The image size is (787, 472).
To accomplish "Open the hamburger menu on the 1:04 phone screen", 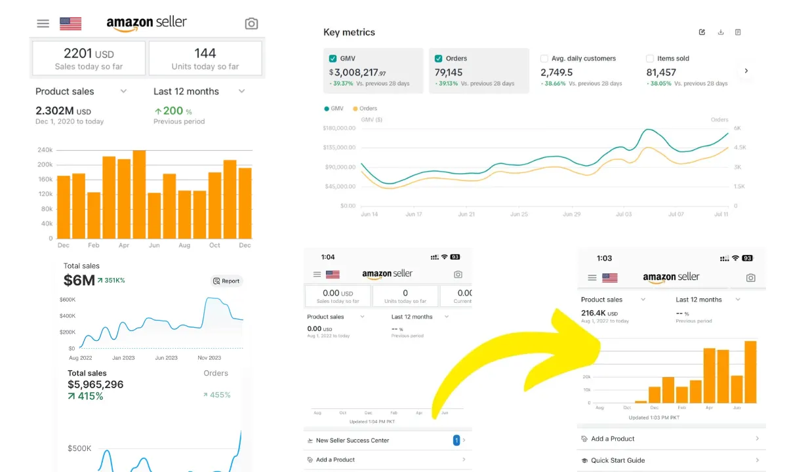I will (317, 275).
